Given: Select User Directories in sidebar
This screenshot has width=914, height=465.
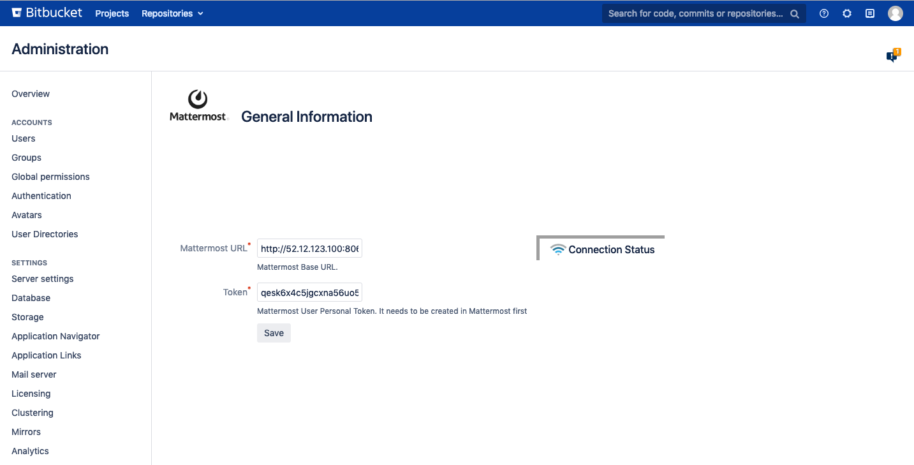Looking at the screenshot, I should point(45,234).
